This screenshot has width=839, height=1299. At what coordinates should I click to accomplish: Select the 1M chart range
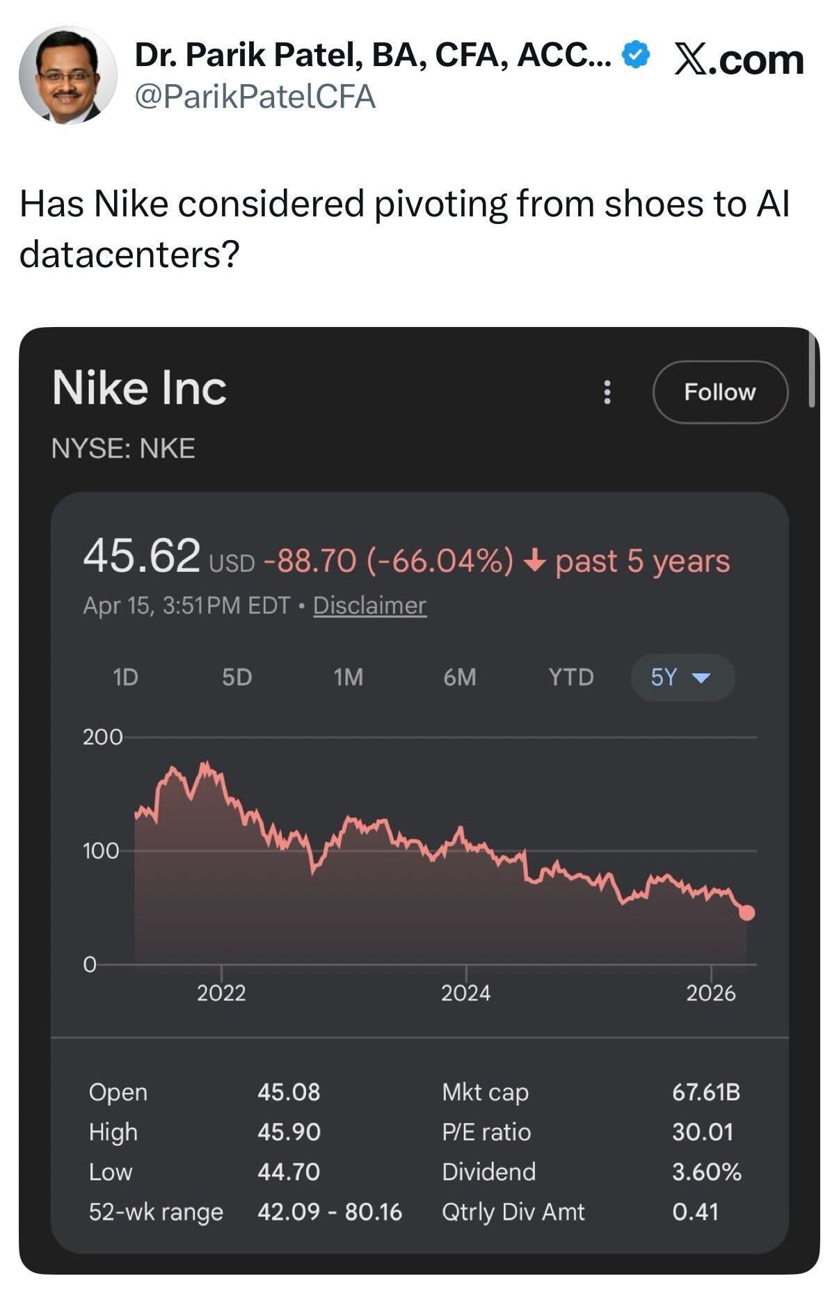coord(348,677)
